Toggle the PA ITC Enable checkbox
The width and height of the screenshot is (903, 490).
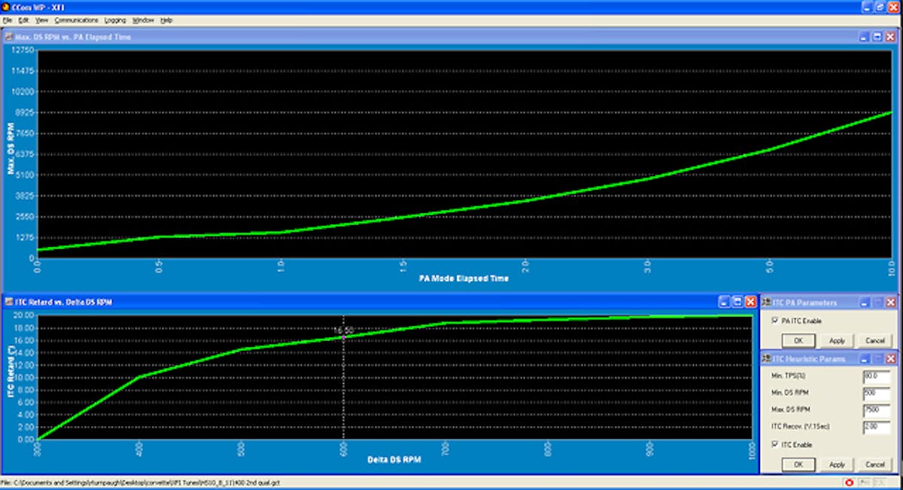pyautogui.click(x=775, y=321)
